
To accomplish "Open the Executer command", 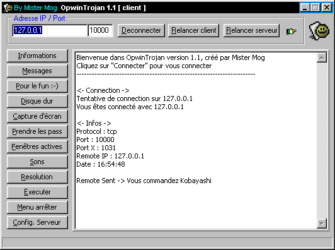I will click(37, 192).
